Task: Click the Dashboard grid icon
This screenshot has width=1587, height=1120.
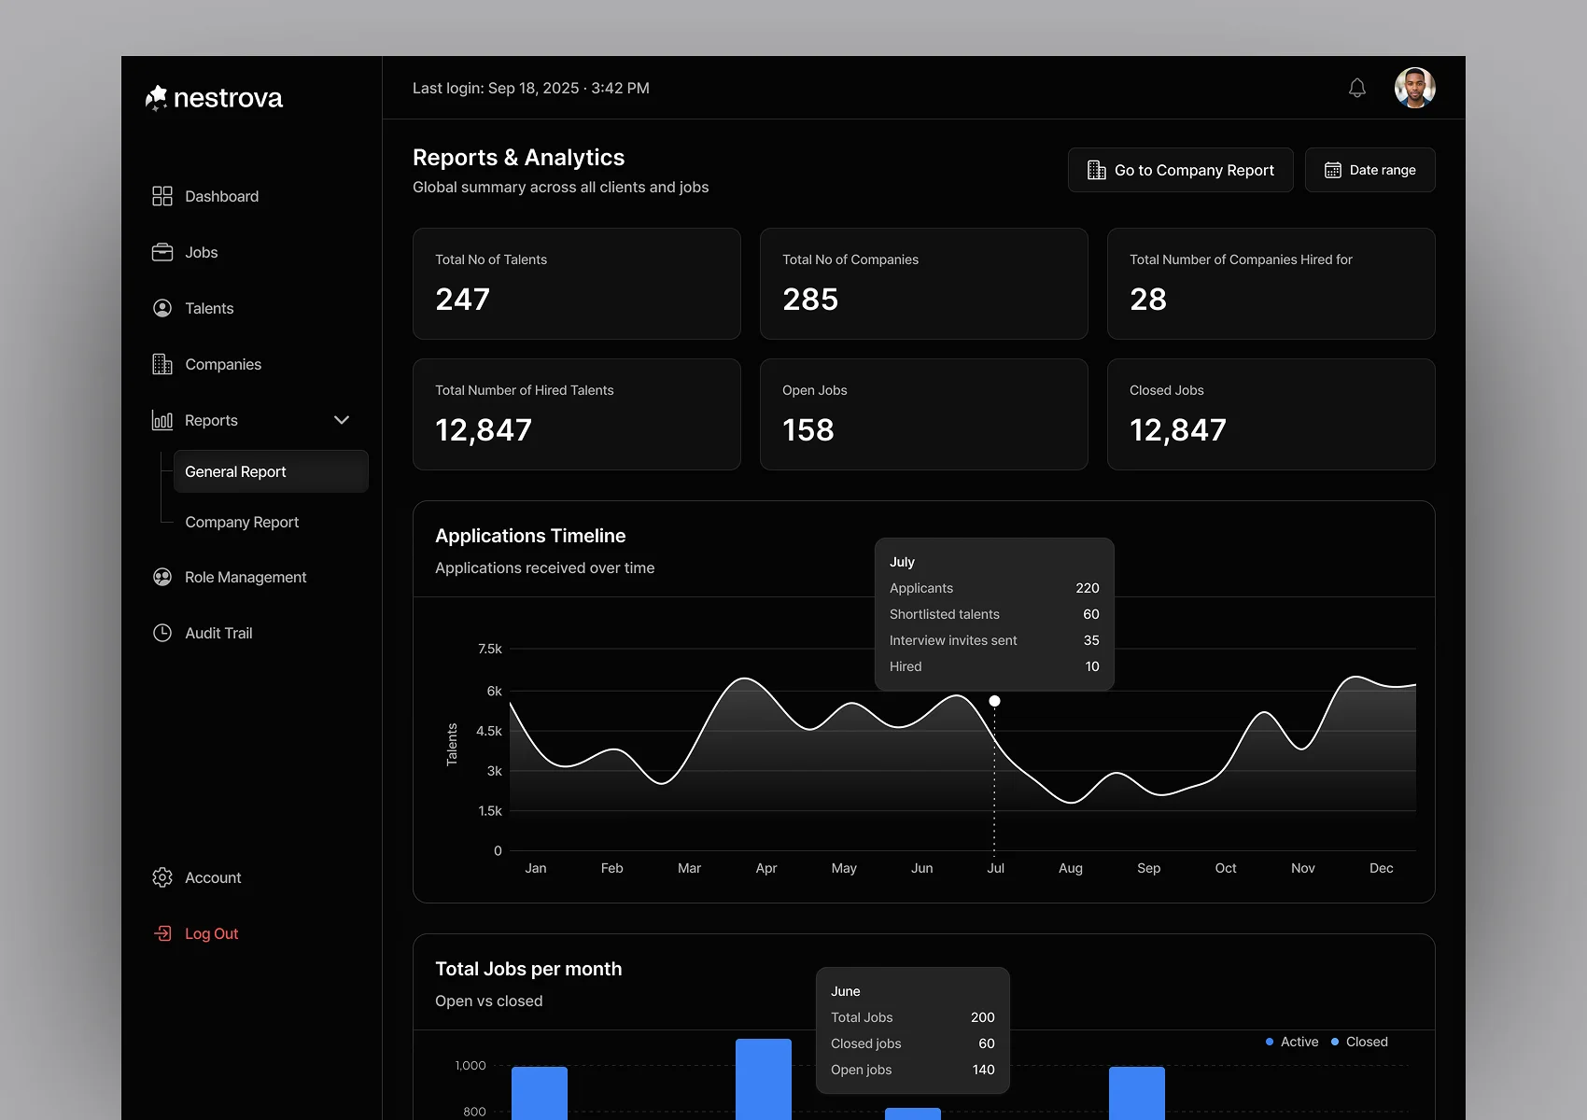Action: pos(162,196)
